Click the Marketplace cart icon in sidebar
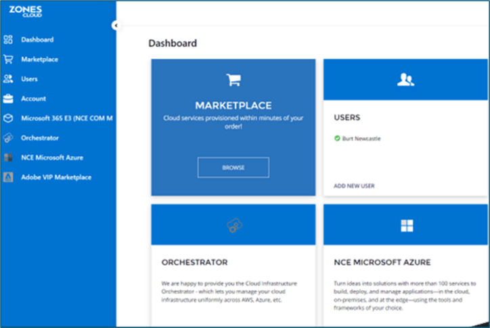Screen dimensions: 490x328 pos(8,60)
